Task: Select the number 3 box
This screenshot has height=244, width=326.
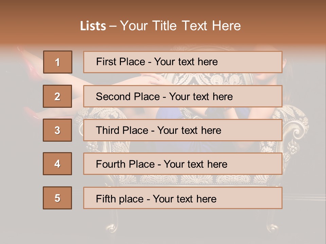Action: point(57,130)
